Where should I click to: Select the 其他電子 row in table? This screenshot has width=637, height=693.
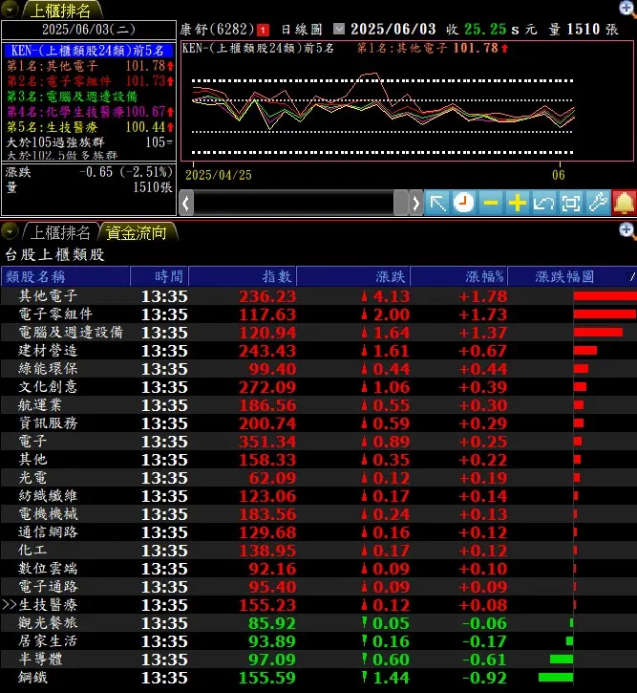click(318, 296)
